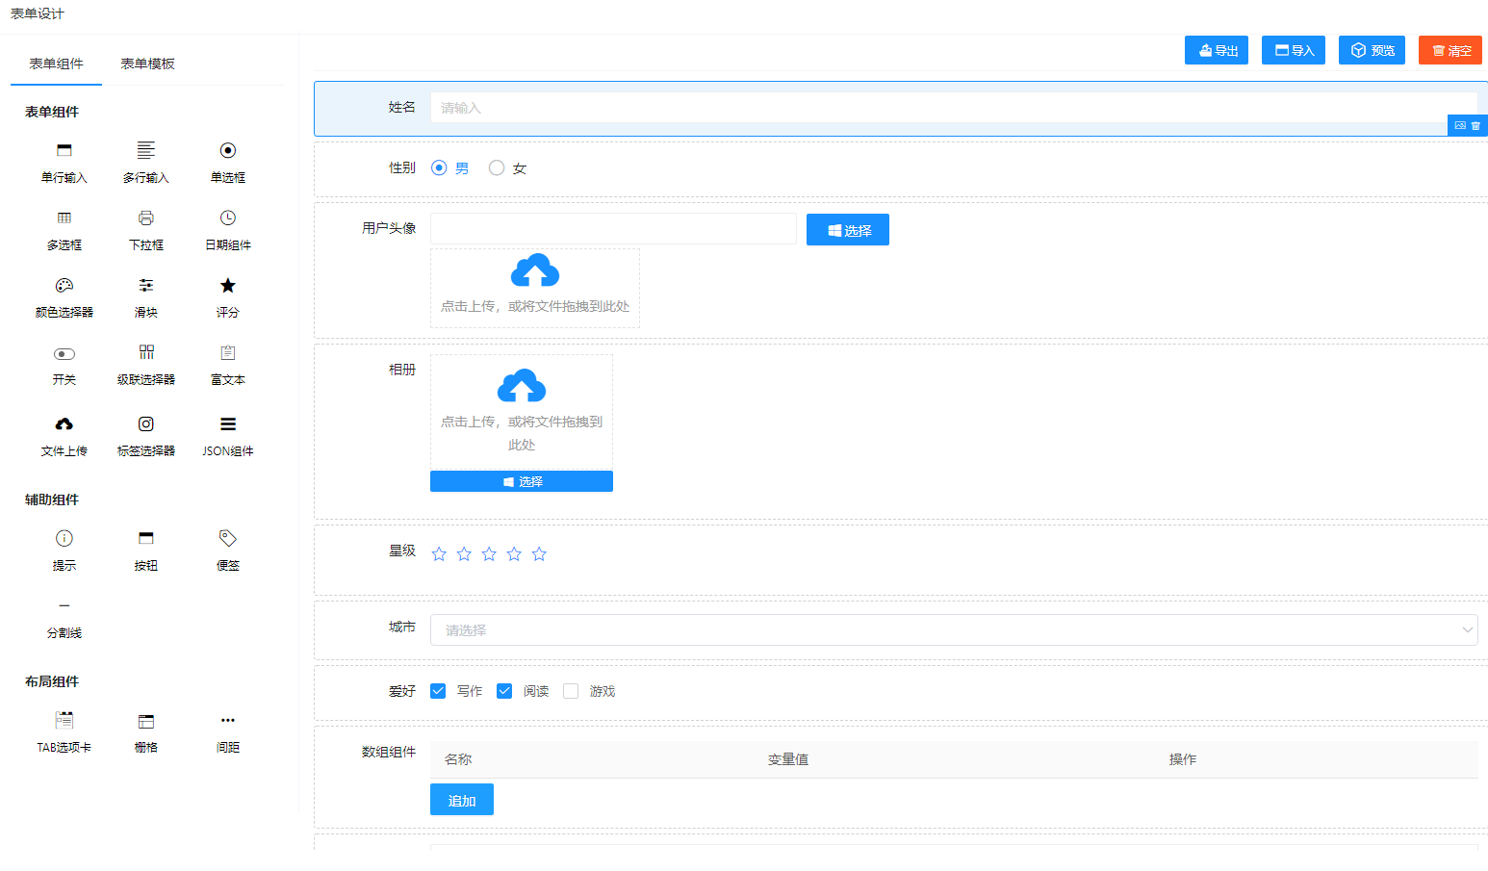Switch to the 表单模板 tab

tap(147, 64)
